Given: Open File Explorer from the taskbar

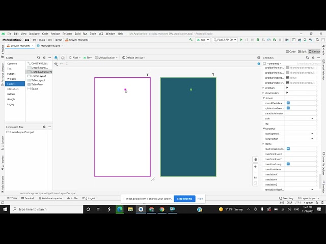Looking at the screenshot, I should pyautogui.click(x=130, y=209).
